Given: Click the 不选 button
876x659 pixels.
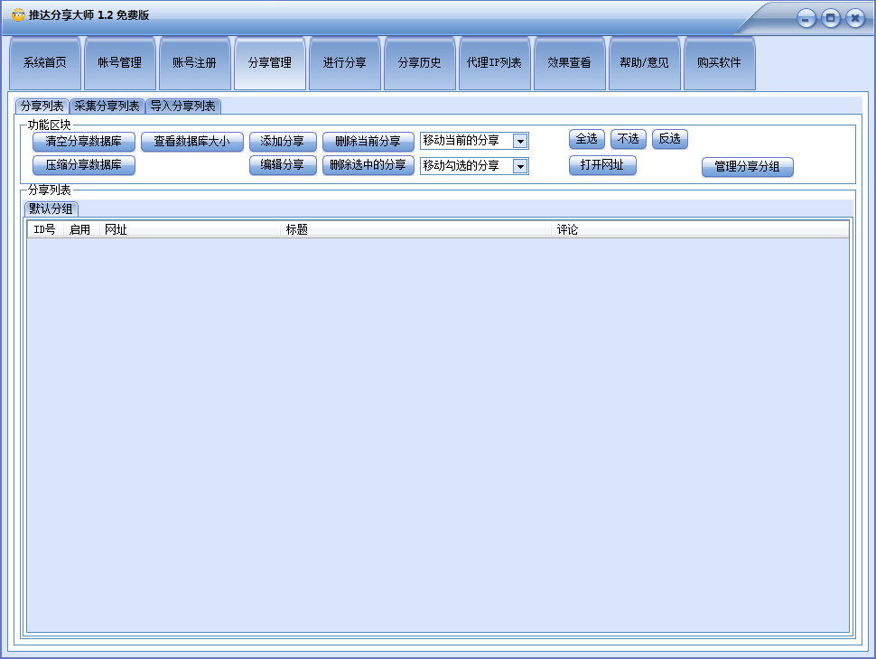Looking at the screenshot, I should coord(629,139).
